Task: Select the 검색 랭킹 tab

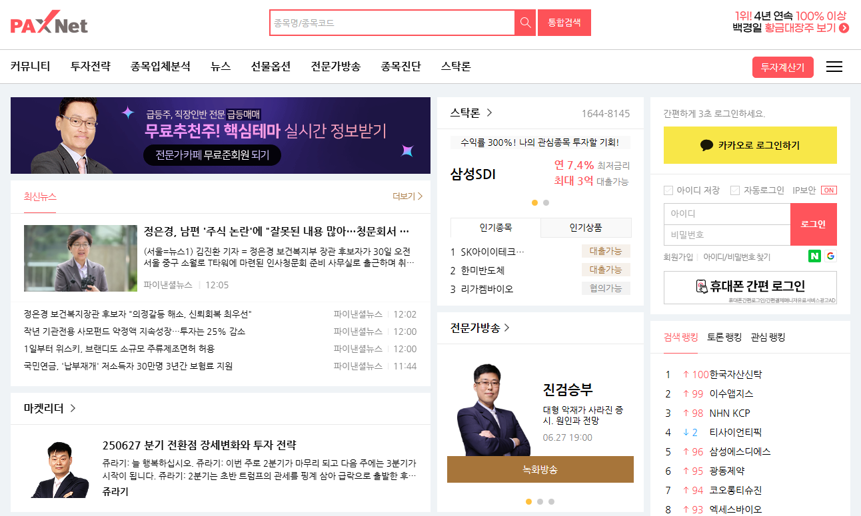Action: pos(680,337)
